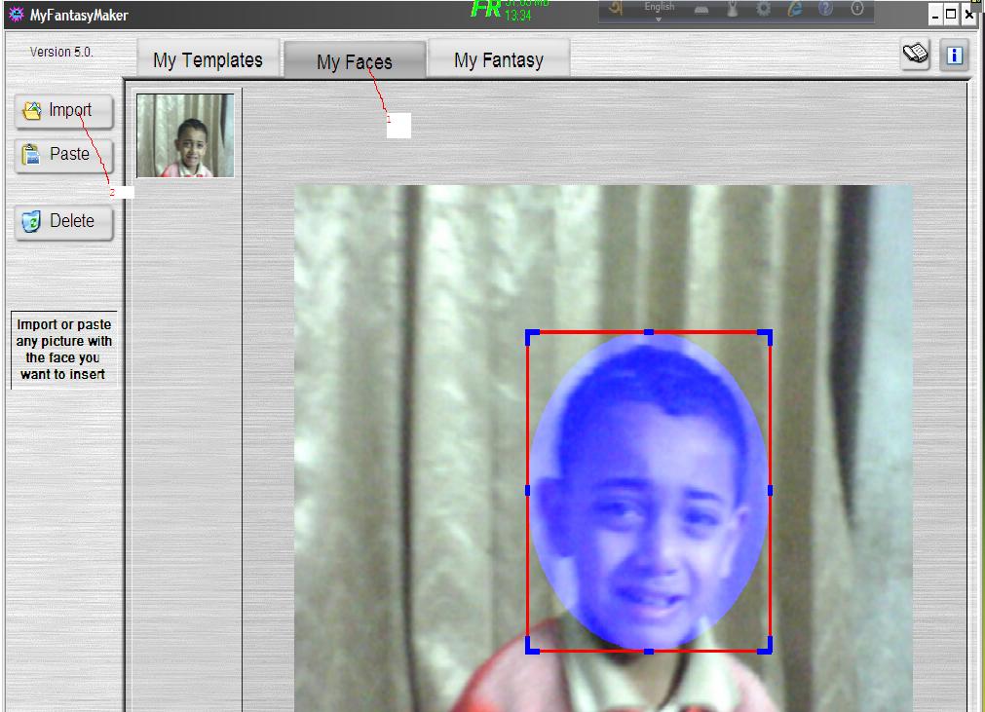Open the My Templates tab

click(x=208, y=59)
